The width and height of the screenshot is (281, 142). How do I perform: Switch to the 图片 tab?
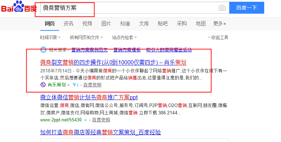106,23
